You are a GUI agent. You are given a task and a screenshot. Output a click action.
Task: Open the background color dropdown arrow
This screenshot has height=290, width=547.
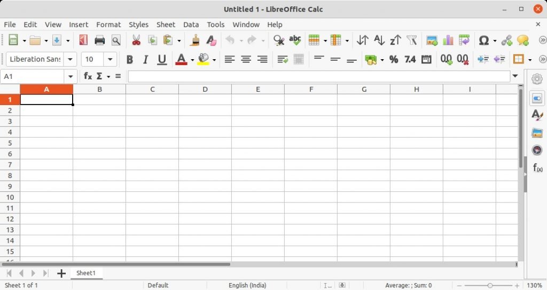pos(214,60)
